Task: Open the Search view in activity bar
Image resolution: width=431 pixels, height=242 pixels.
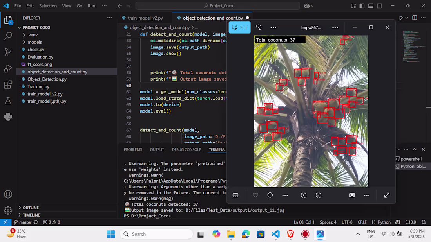Action: pyautogui.click(x=8, y=36)
